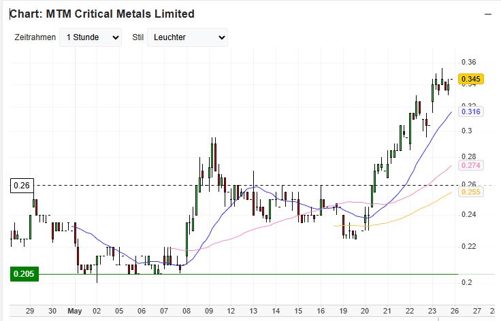Click the orange 0.255 moving average label
The width and height of the screenshot is (501, 321).
click(470, 192)
